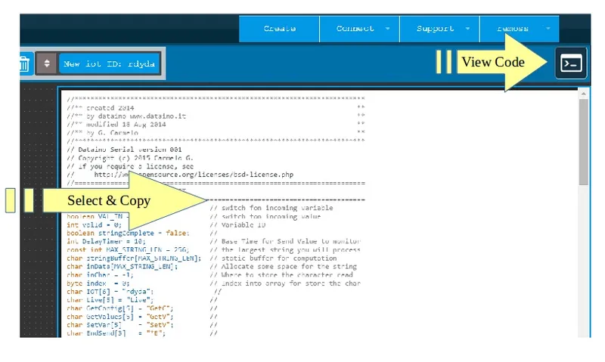Screen dimensions: 605x362
Task: Click the New iot ID field
Action: [110, 64]
